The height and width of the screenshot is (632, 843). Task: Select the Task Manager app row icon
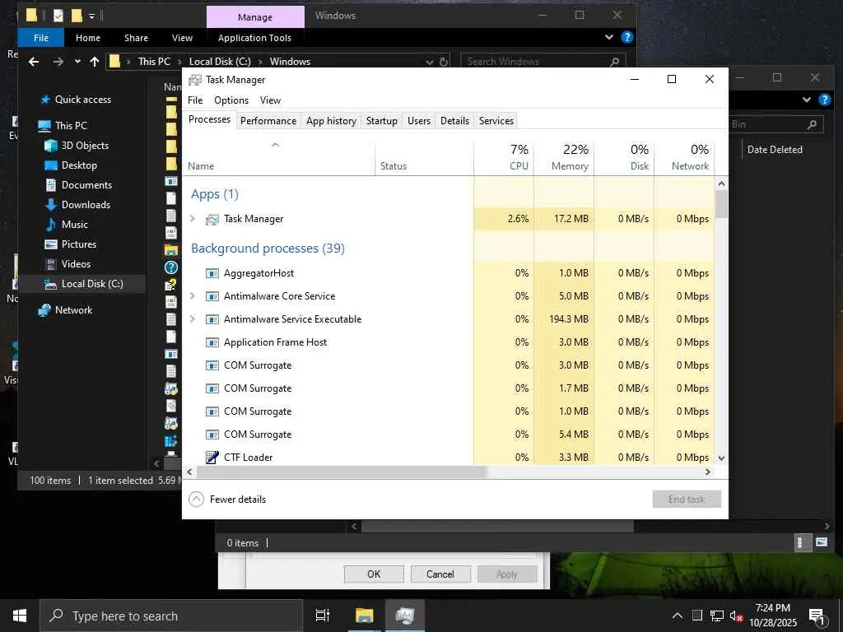click(212, 219)
